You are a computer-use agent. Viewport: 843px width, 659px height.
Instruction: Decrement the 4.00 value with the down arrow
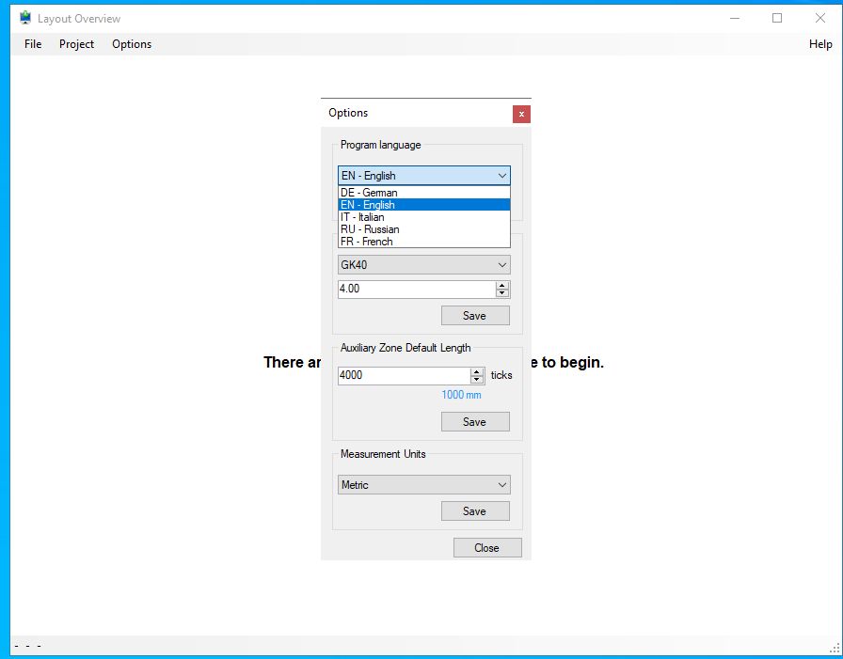tap(501, 292)
